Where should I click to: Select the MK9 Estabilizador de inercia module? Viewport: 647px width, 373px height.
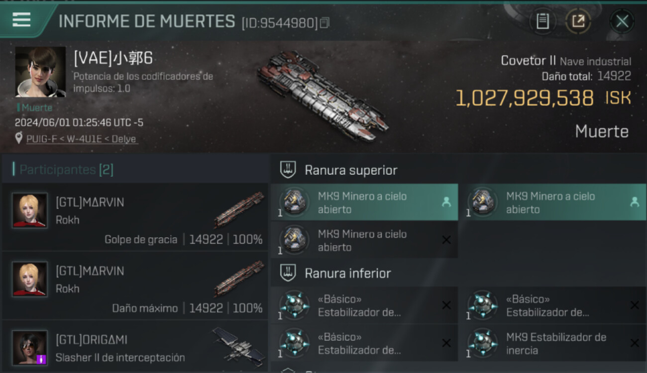[x=552, y=343]
